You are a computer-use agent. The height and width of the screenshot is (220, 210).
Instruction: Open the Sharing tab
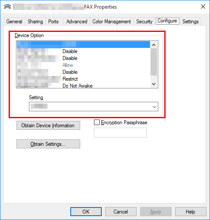tap(35, 22)
